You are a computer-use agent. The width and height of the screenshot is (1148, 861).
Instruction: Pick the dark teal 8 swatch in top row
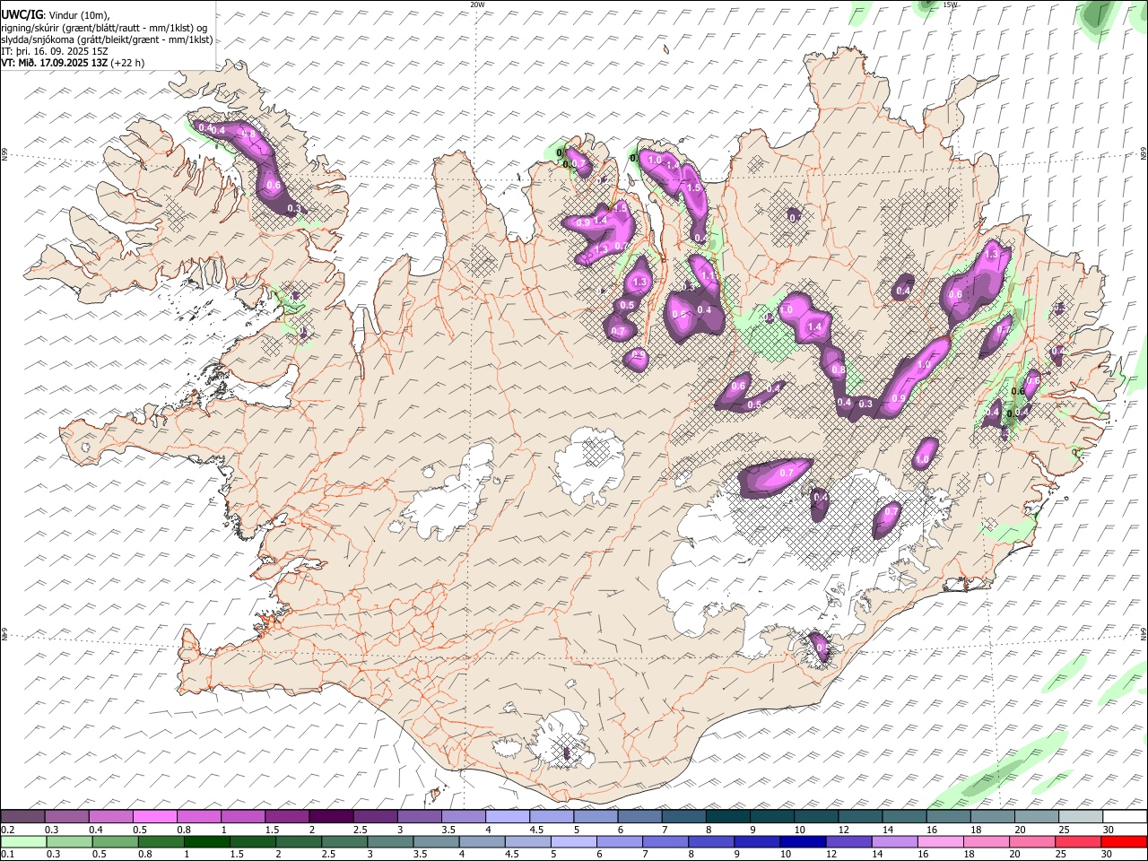click(x=727, y=816)
